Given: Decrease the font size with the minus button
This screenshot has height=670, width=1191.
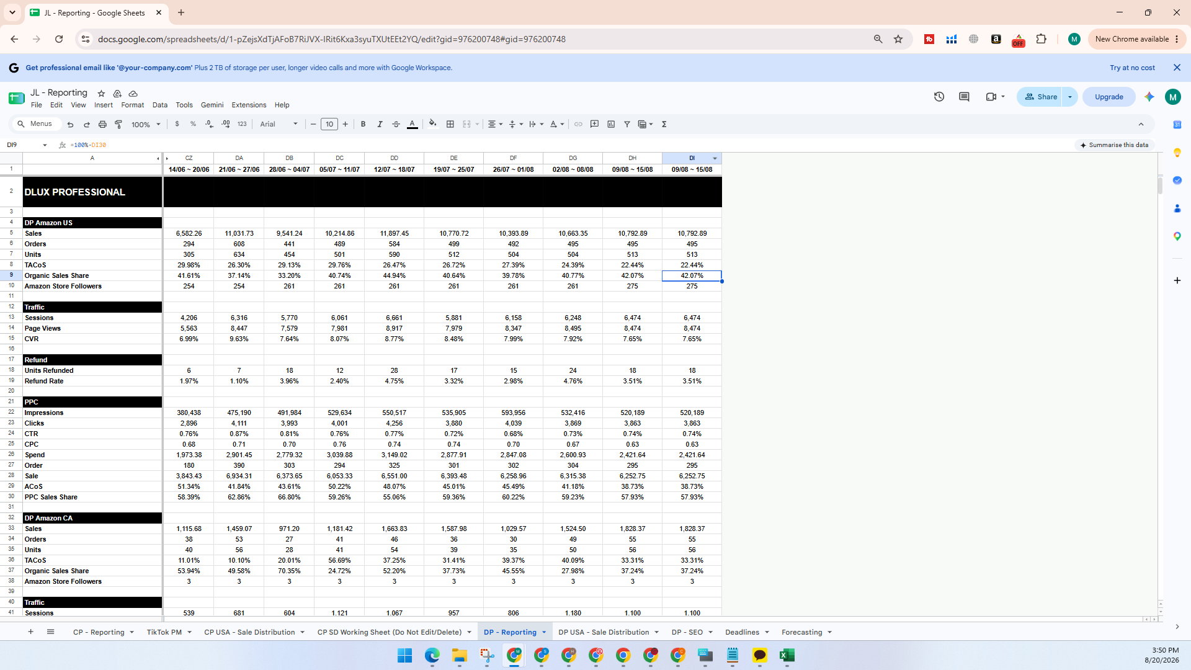Looking at the screenshot, I should [x=313, y=124].
